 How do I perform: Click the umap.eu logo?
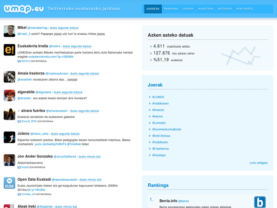click(x=24, y=9)
